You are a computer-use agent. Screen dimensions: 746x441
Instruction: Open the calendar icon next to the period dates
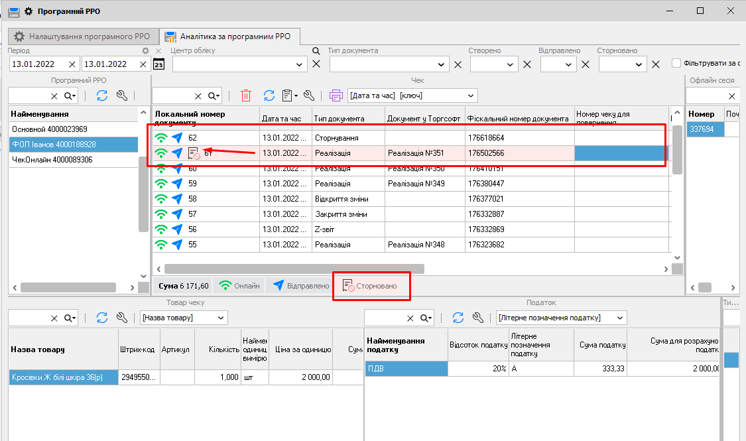(158, 64)
